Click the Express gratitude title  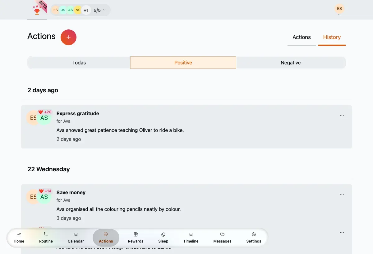(x=78, y=113)
